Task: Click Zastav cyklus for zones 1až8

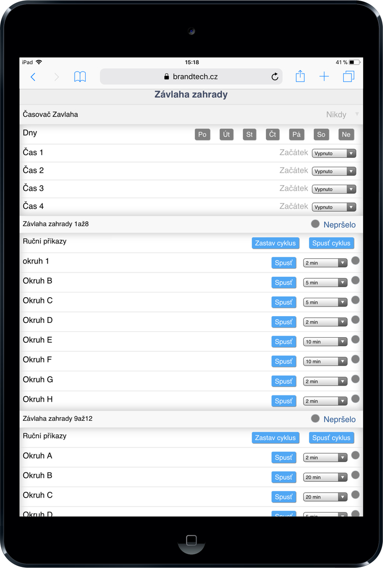Action: click(275, 243)
